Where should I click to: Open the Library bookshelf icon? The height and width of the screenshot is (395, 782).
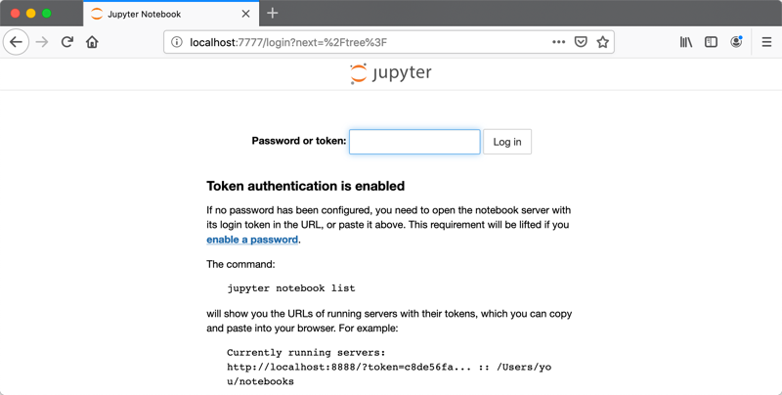[686, 42]
